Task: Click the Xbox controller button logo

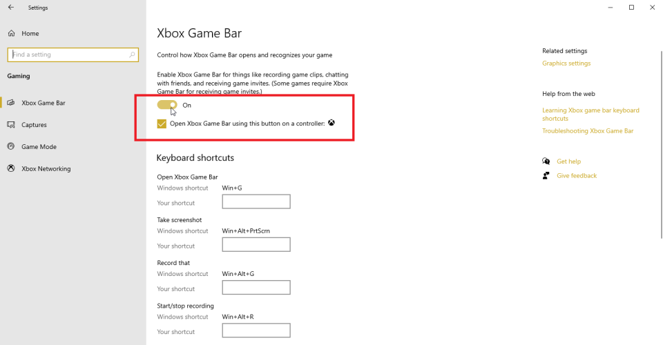Action: [331, 123]
